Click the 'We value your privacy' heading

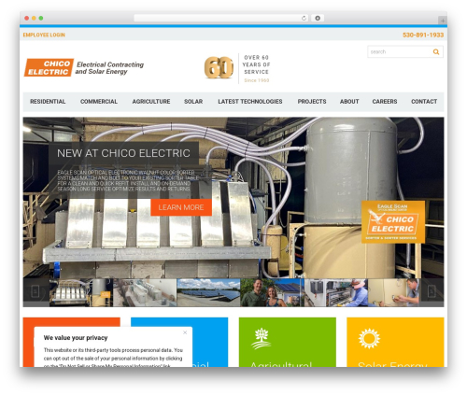(76, 338)
